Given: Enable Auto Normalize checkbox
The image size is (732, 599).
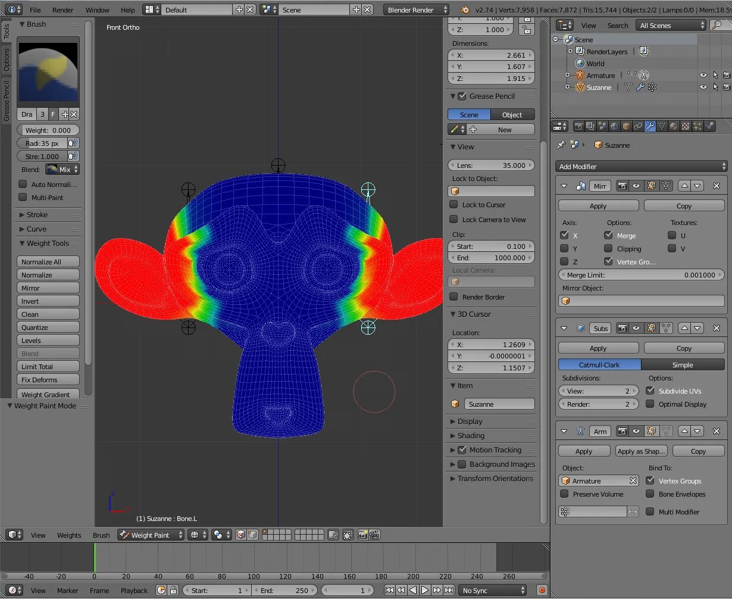Looking at the screenshot, I should point(23,184).
